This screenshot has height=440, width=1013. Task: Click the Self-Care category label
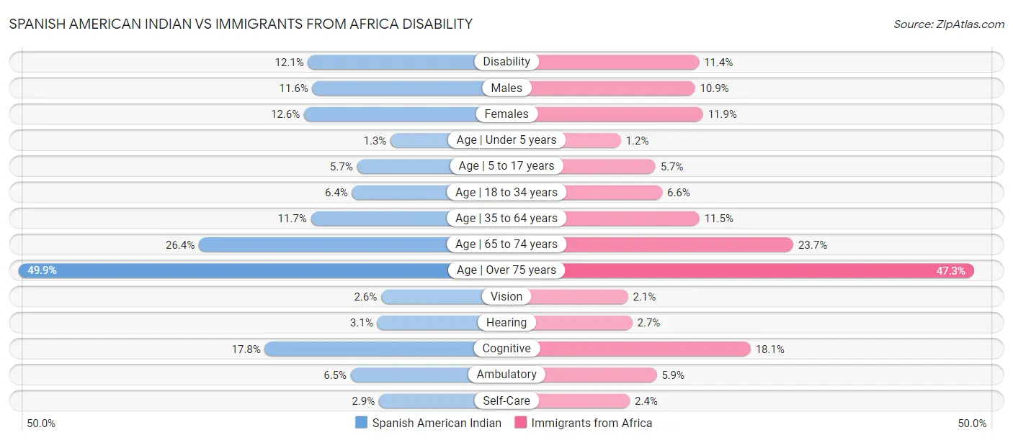click(506, 400)
